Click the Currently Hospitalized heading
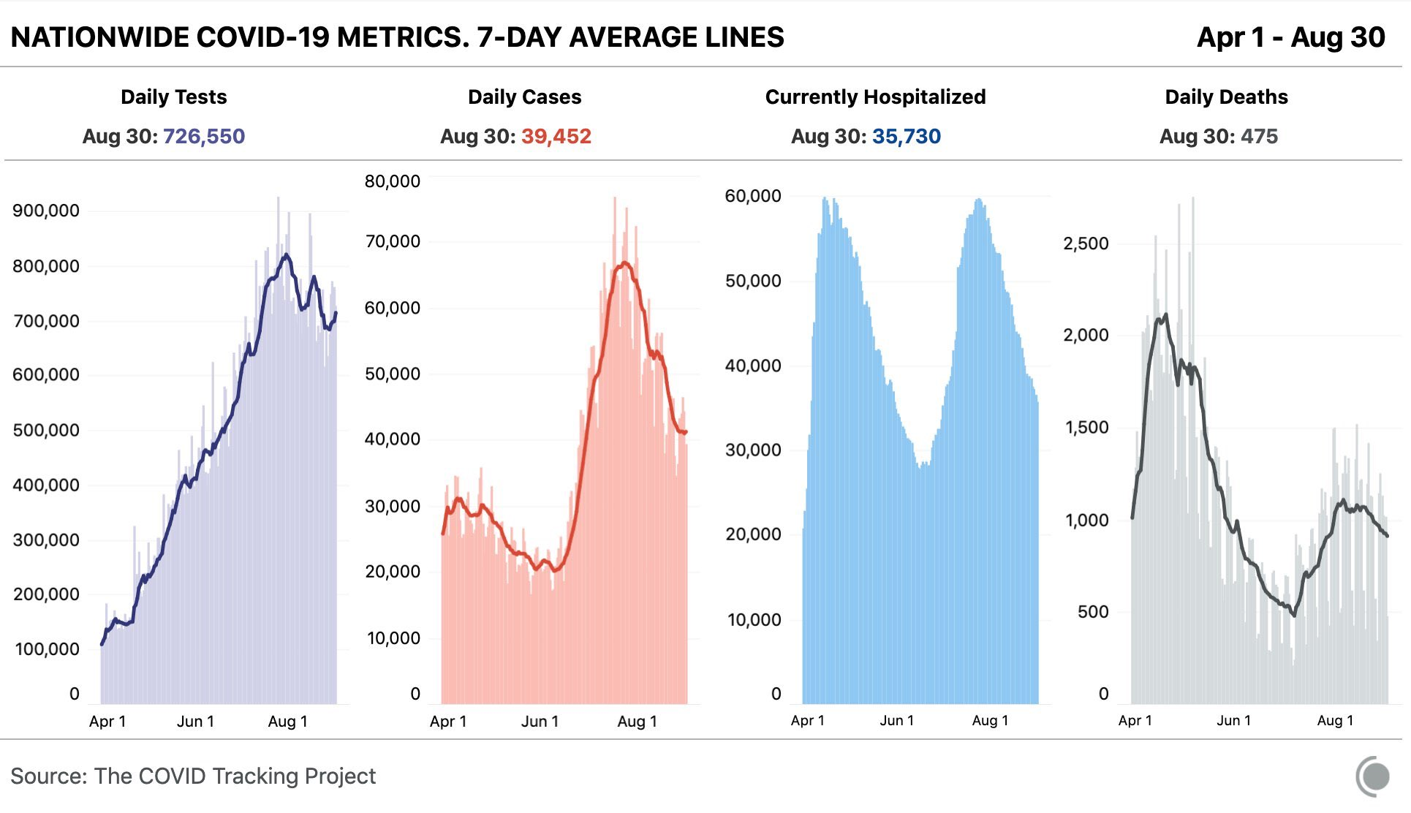Viewport: 1411px width, 813px height. point(875,97)
